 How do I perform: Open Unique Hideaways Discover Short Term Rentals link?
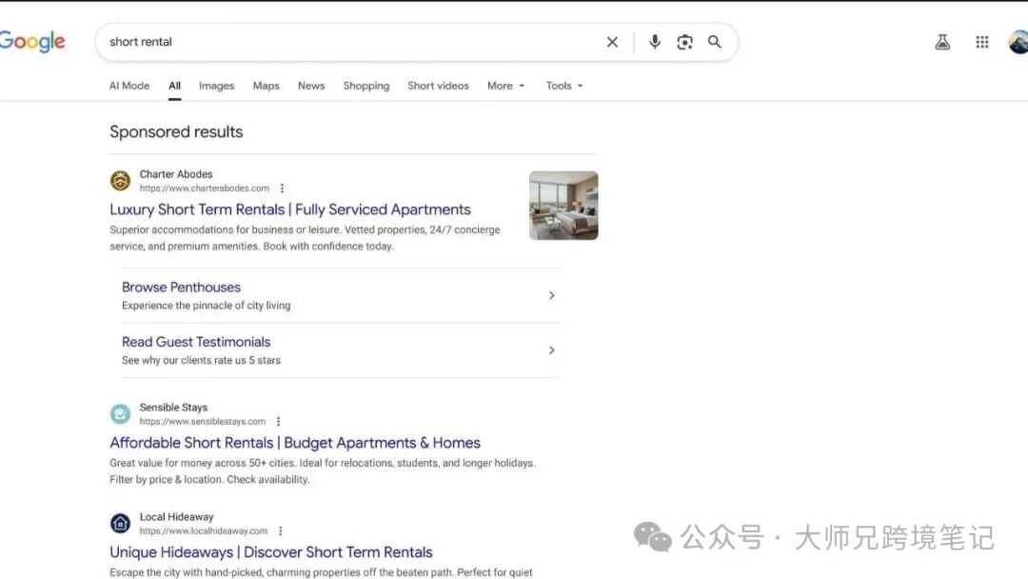[270, 552]
